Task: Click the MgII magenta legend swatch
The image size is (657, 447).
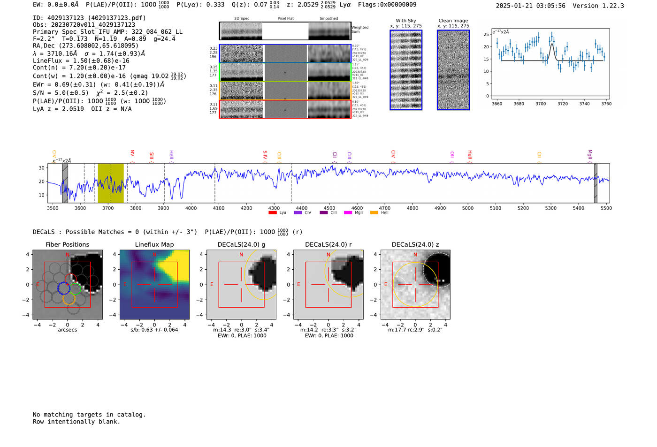Action: pos(348,213)
